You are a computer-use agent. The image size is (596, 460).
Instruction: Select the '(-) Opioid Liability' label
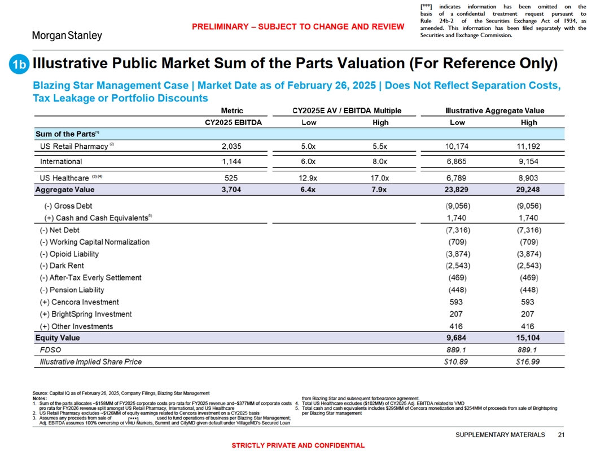(x=69, y=254)
